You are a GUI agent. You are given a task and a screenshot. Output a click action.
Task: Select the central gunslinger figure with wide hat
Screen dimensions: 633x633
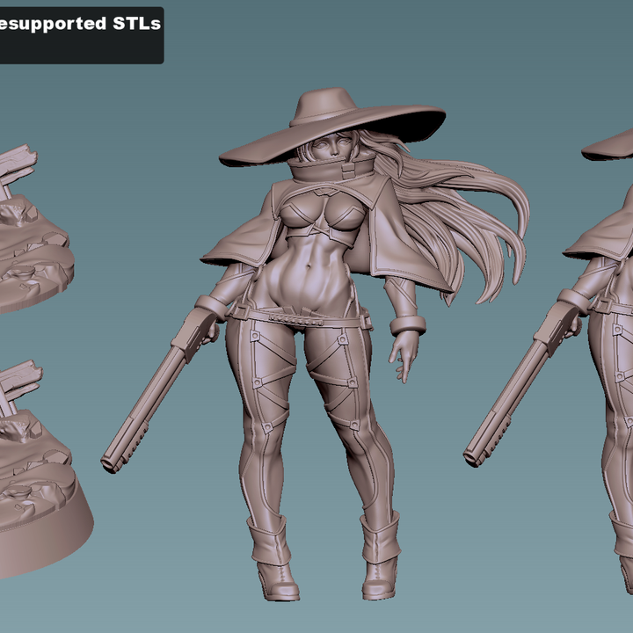click(x=316, y=344)
